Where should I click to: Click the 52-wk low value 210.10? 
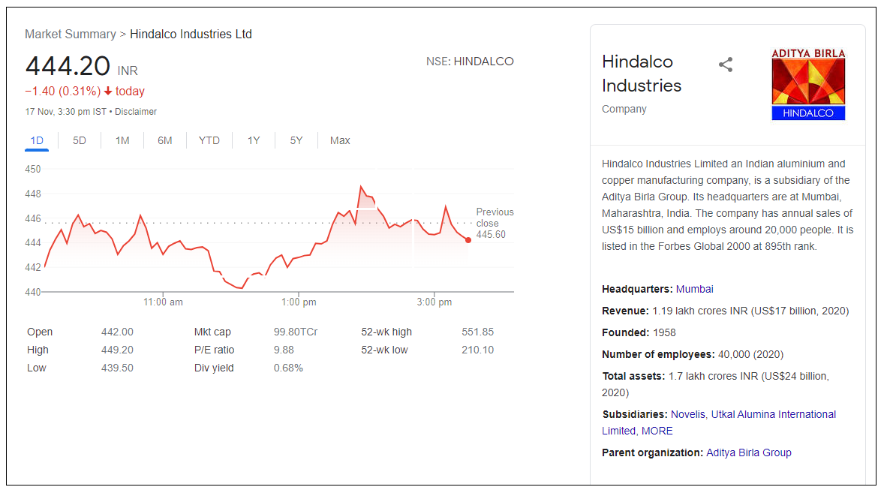477,350
